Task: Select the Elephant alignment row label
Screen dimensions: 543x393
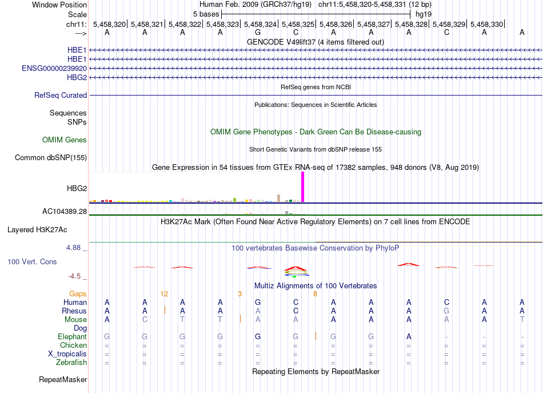Action: [73, 337]
